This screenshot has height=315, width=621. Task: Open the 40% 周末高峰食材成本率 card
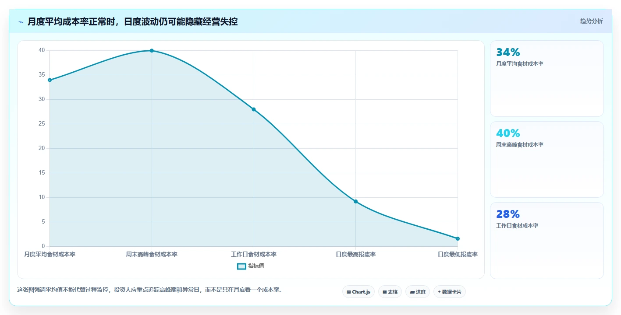(546, 159)
